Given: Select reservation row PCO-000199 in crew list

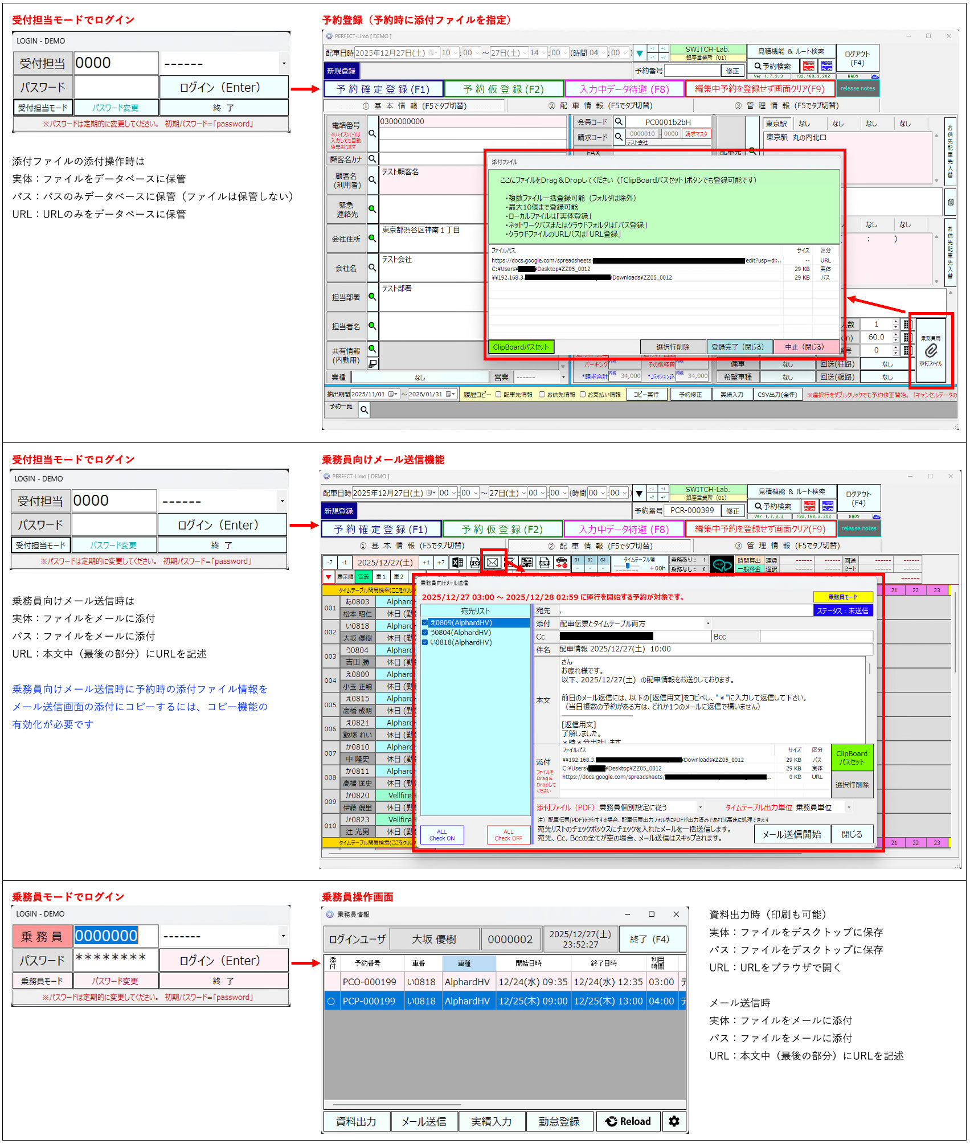Looking at the screenshot, I should coord(369,982).
